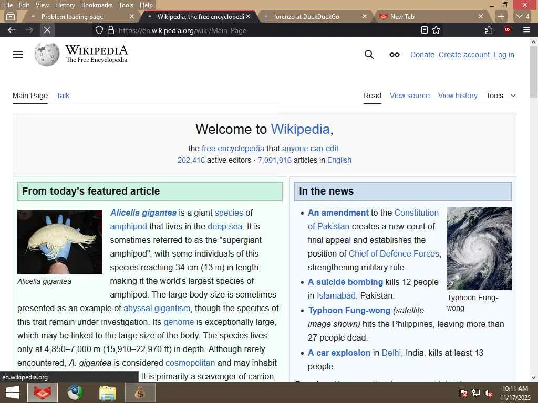538x403 pixels.
Task: Open Wikipedia sidebar hamburger menu
Action: [x=18, y=55]
